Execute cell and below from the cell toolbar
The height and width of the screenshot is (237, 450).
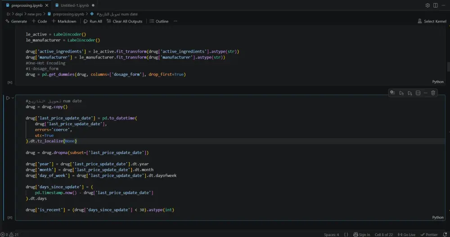coord(410,93)
